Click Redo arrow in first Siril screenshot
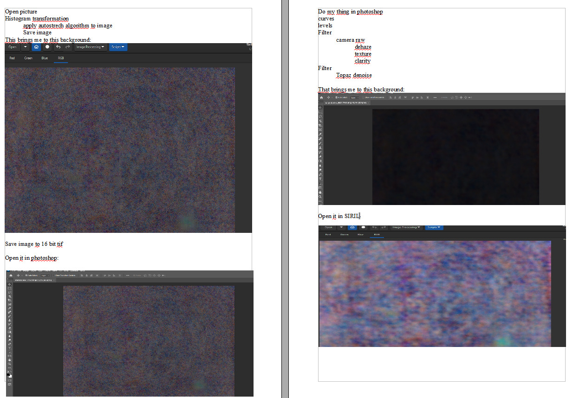Screen dimensions: 573x398 (68, 47)
